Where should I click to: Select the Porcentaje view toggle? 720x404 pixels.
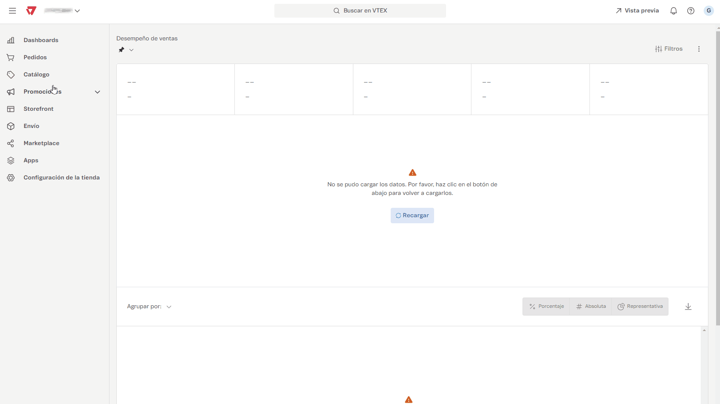[546, 307]
